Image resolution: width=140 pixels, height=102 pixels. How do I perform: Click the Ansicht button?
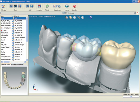pyautogui.click(x=137, y=94)
